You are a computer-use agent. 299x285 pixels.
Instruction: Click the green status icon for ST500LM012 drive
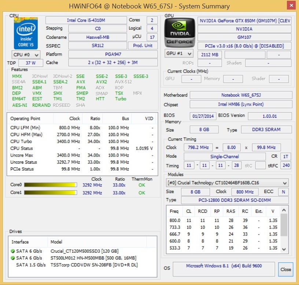coord(13,258)
